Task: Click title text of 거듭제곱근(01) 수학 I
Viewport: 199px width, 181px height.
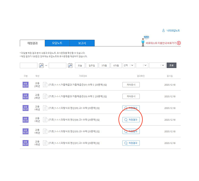Action: (77, 85)
